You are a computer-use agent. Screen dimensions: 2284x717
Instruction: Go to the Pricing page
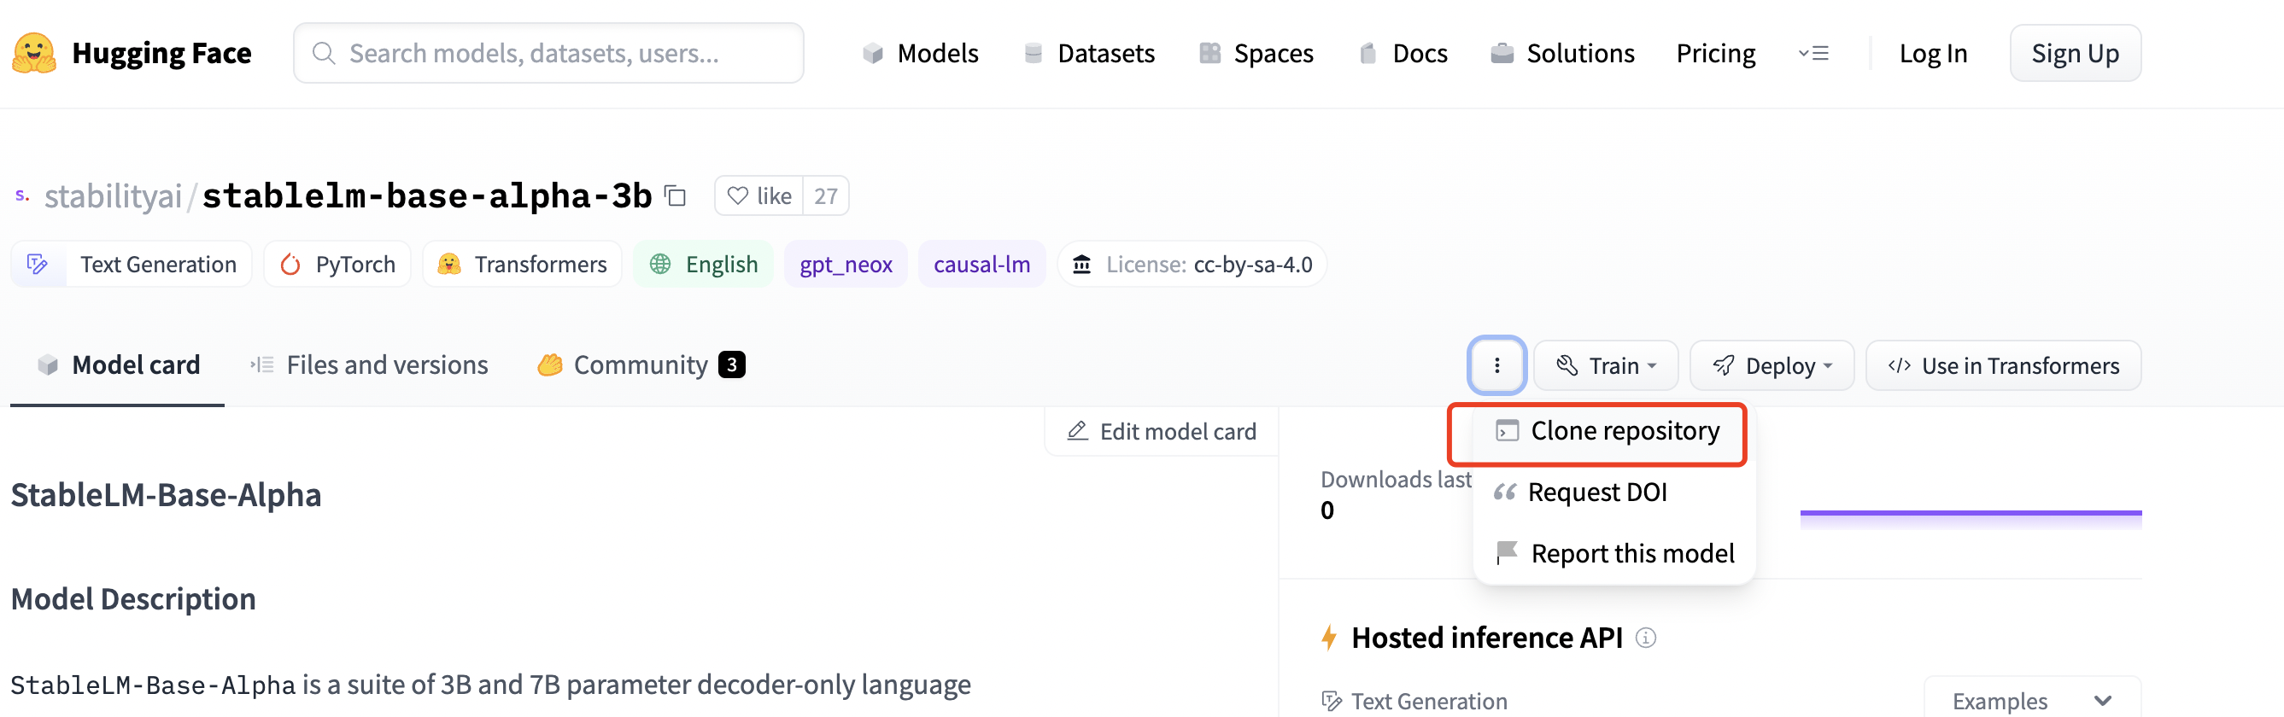tap(1716, 53)
